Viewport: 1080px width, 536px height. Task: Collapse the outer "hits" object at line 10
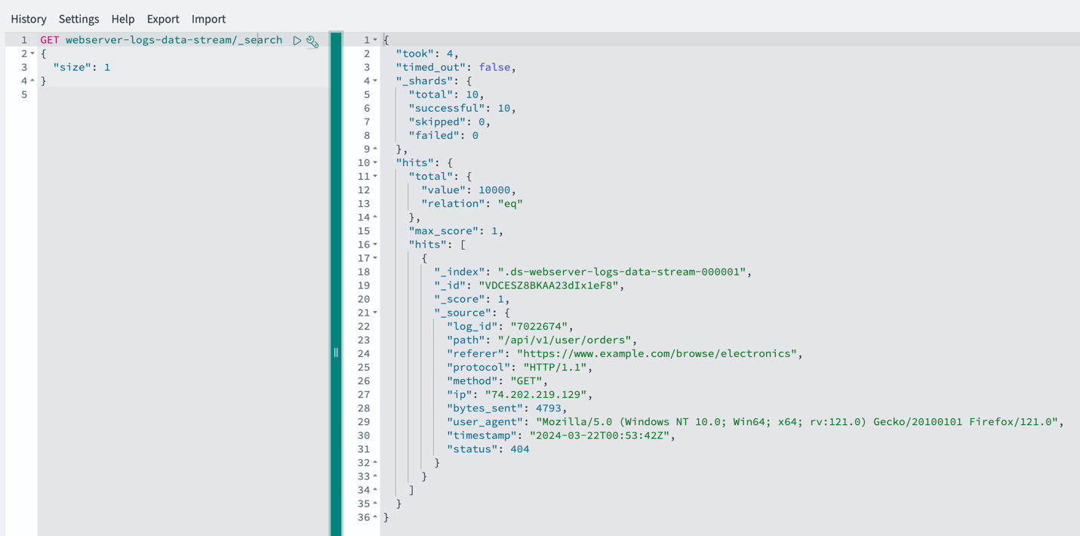click(x=375, y=162)
